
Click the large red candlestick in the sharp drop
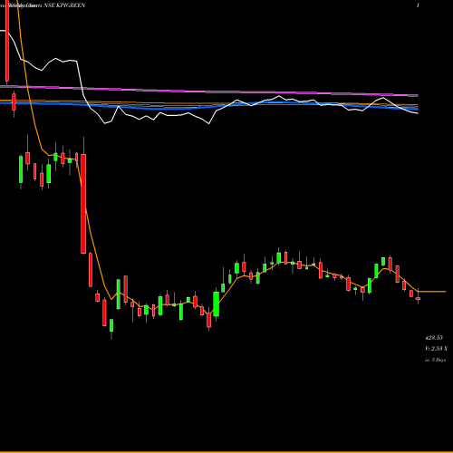[83, 204]
